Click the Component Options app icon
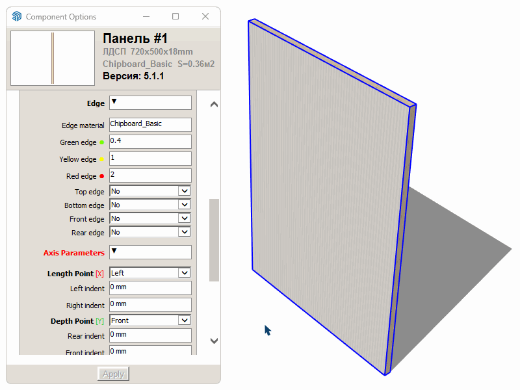The width and height of the screenshot is (520, 390). [16, 16]
